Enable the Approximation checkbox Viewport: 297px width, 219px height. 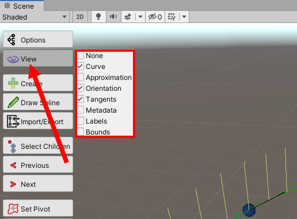[x=81, y=77]
